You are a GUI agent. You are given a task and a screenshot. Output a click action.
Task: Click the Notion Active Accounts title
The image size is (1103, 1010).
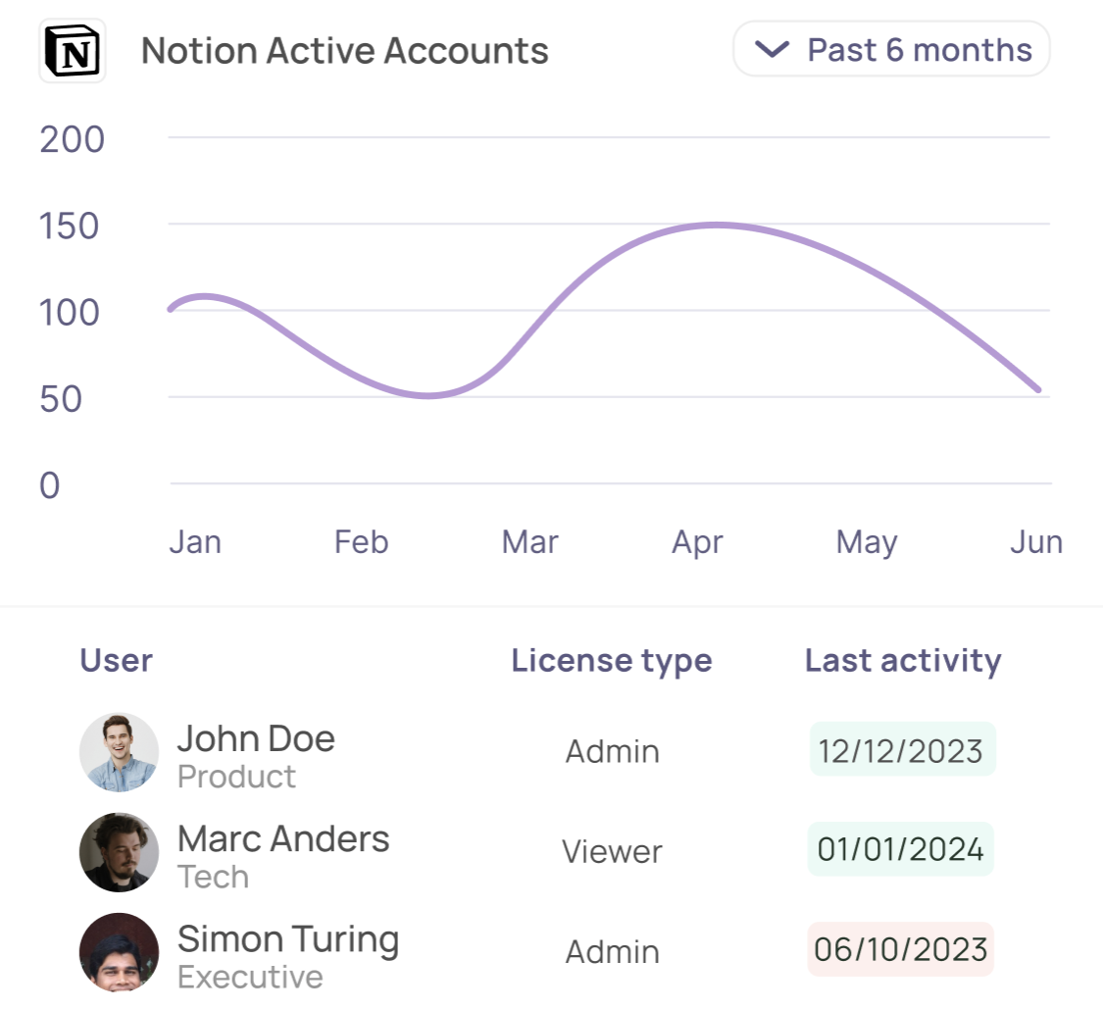344,49
